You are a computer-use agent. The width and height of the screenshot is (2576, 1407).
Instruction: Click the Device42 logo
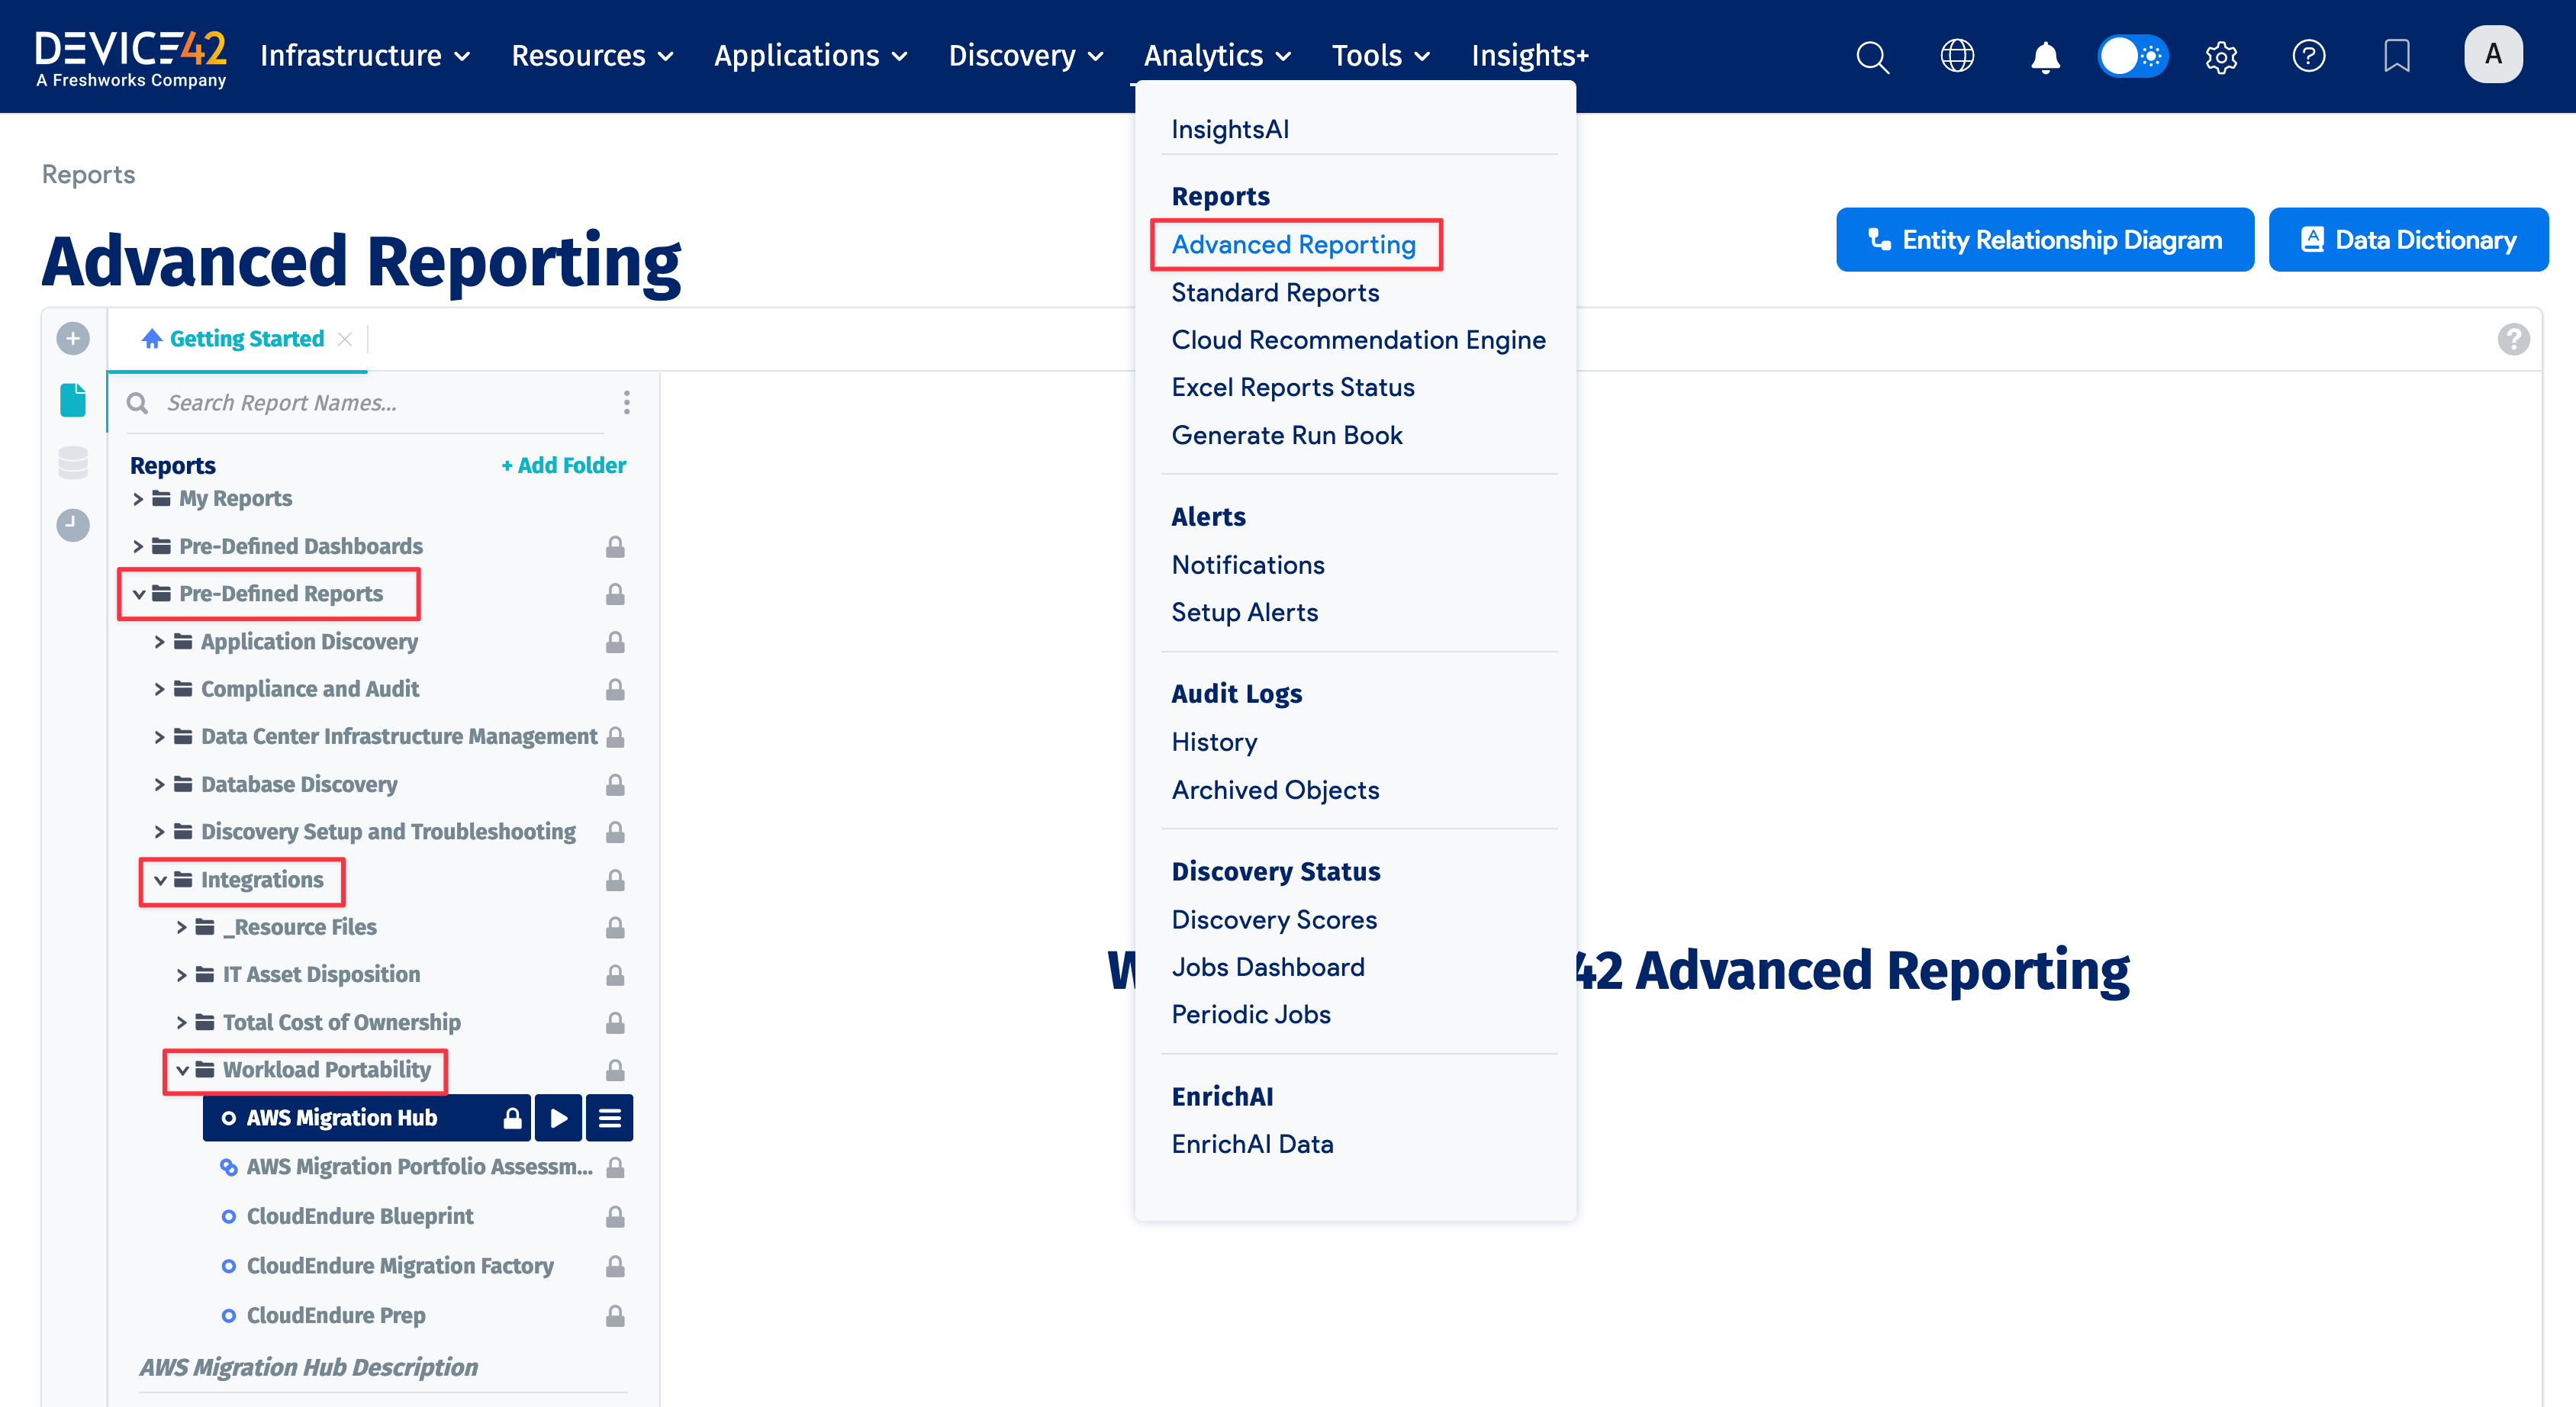[131, 58]
